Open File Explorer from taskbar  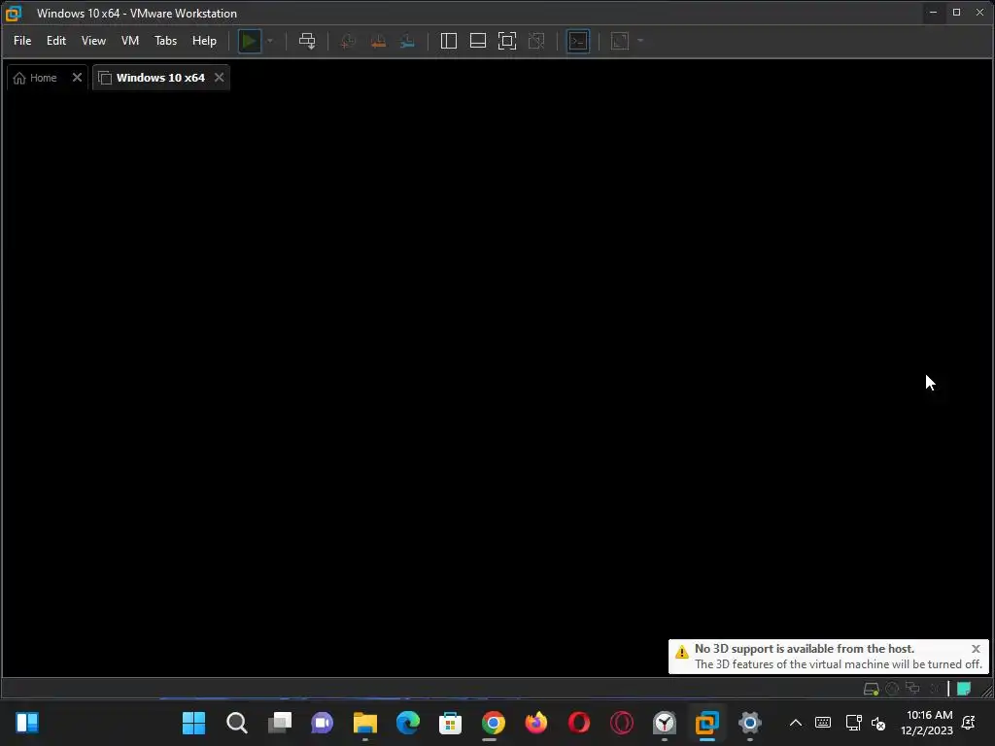(365, 723)
